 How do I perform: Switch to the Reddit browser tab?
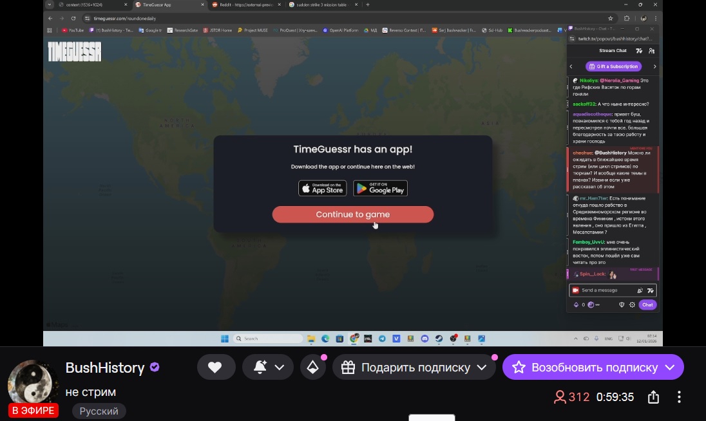[x=245, y=5]
